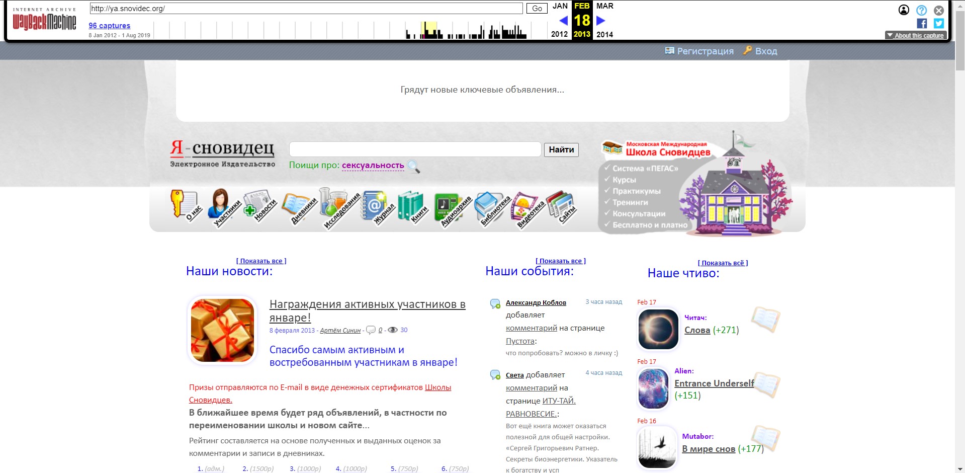
Task: Select JAN month in Wayback toolbar
Action: pos(560,6)
